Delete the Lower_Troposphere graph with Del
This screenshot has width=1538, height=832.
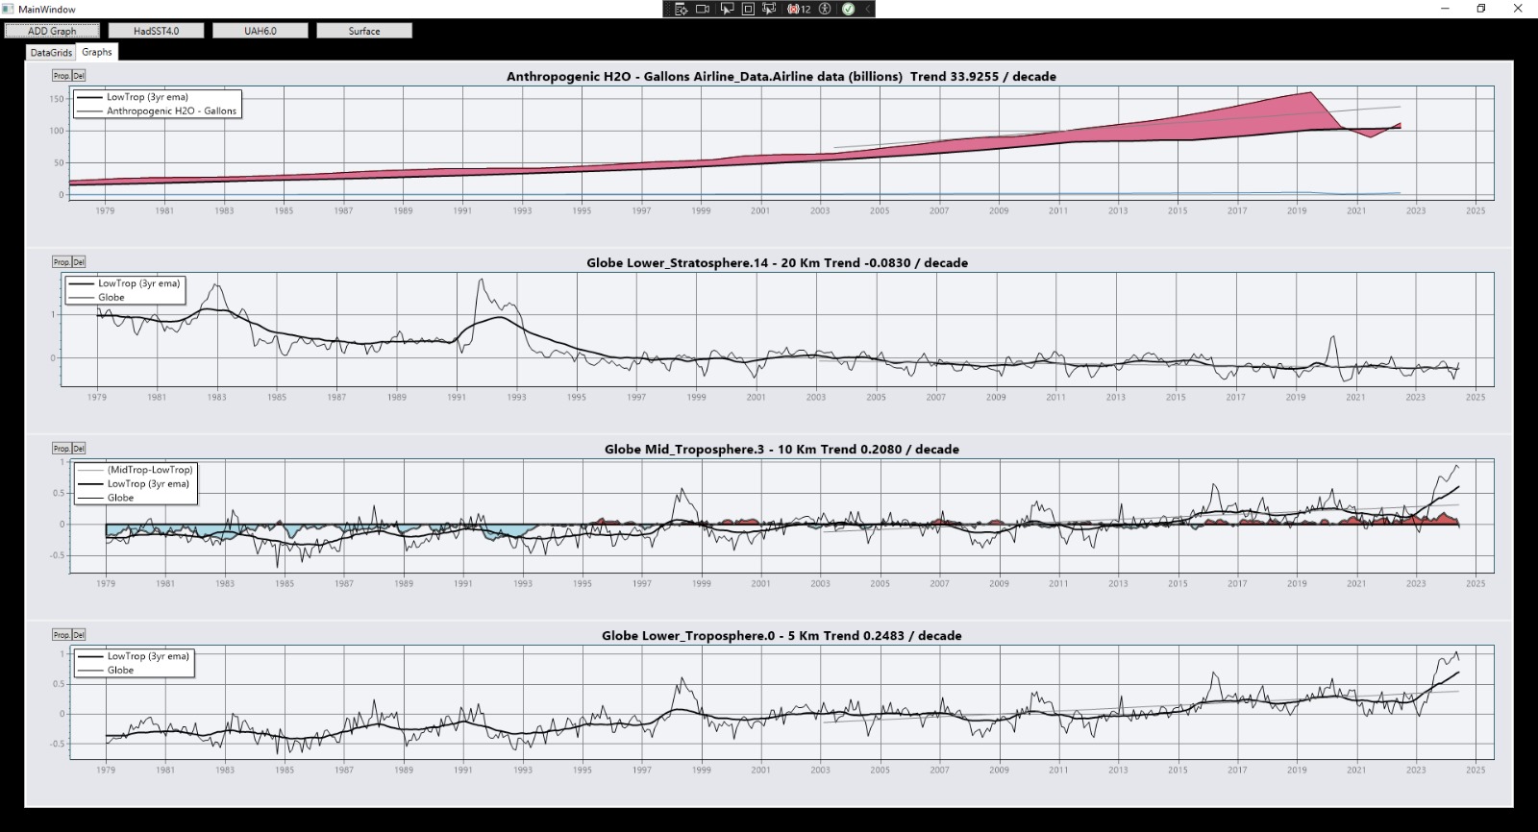coord(79,635)
